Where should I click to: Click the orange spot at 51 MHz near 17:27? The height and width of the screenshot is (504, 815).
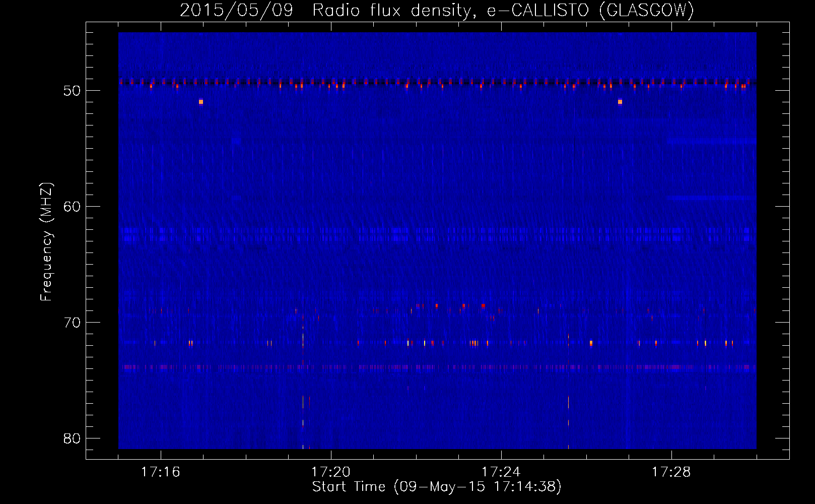(620, 102)
